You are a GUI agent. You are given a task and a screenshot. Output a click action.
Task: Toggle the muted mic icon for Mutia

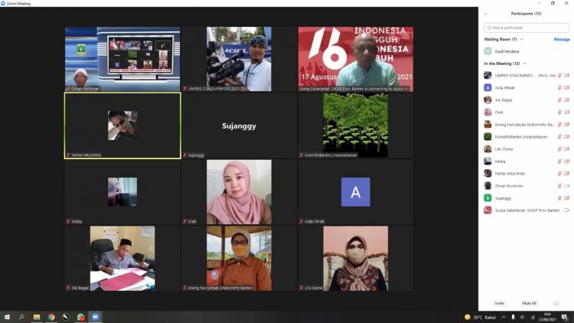coord(559,161)
